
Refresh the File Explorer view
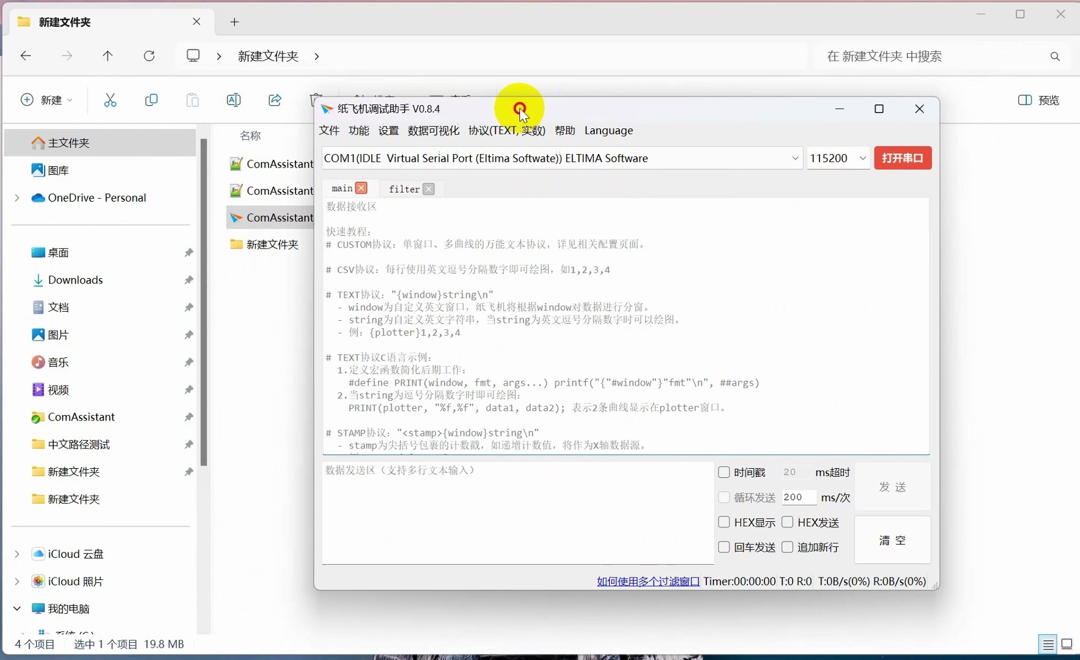click(149, 56)
